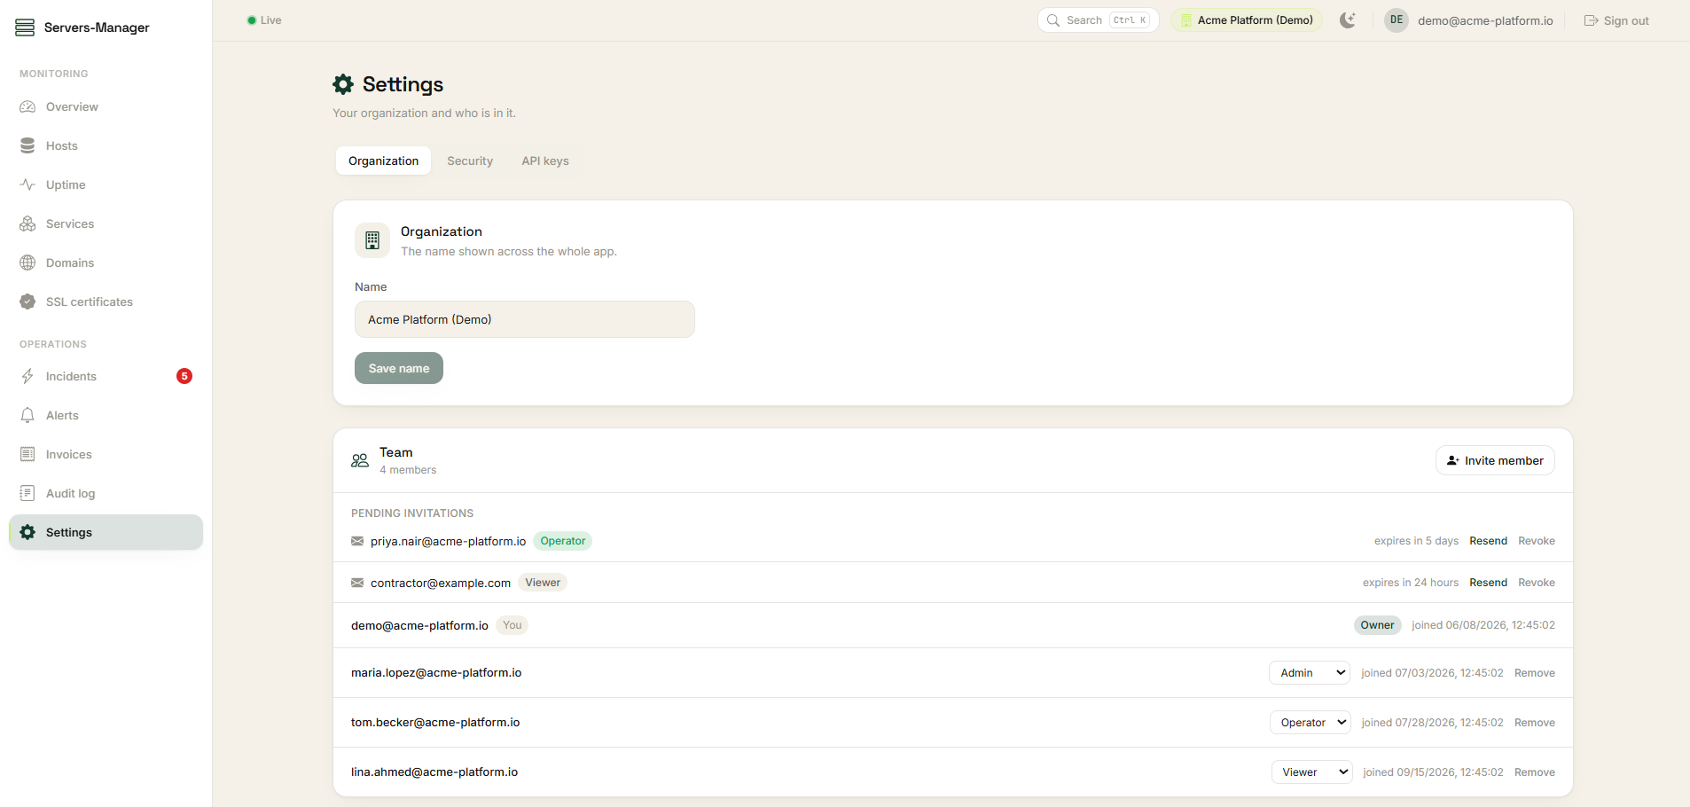
Task: Click the organization Name input field
Action: [525, 319]
